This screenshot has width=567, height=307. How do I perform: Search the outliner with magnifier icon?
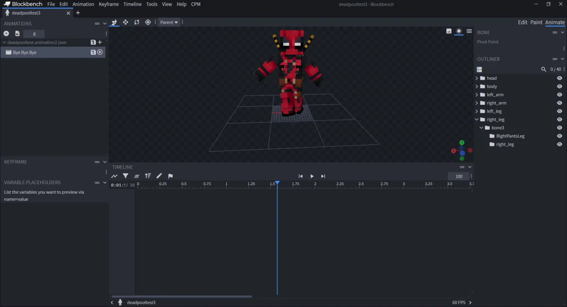[543, 69]
